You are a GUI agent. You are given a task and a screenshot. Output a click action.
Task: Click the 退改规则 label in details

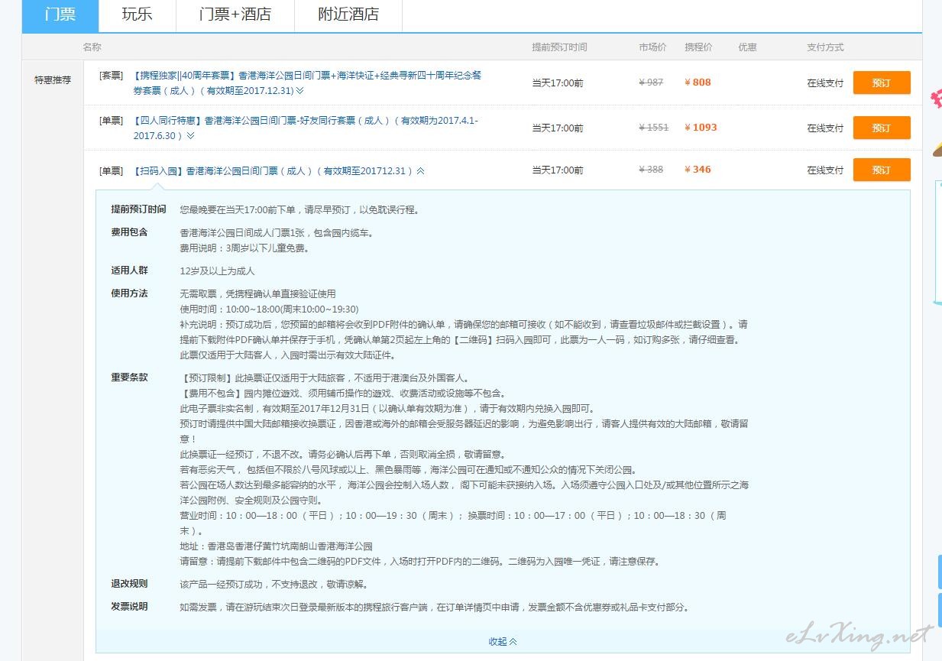129,584
